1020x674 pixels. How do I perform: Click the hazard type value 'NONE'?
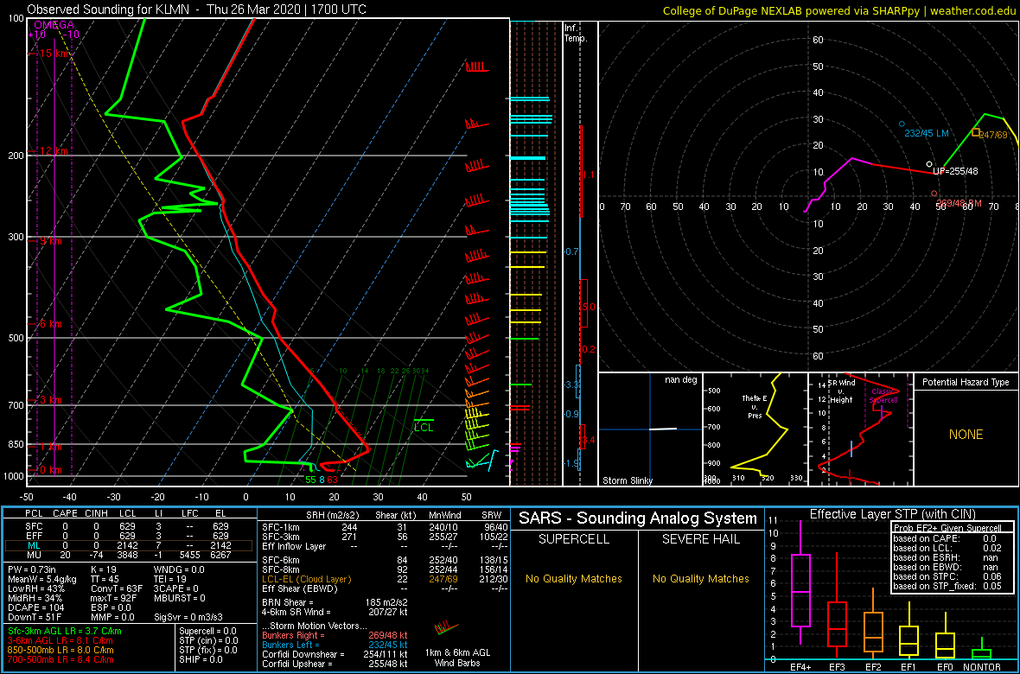(966, 435)
